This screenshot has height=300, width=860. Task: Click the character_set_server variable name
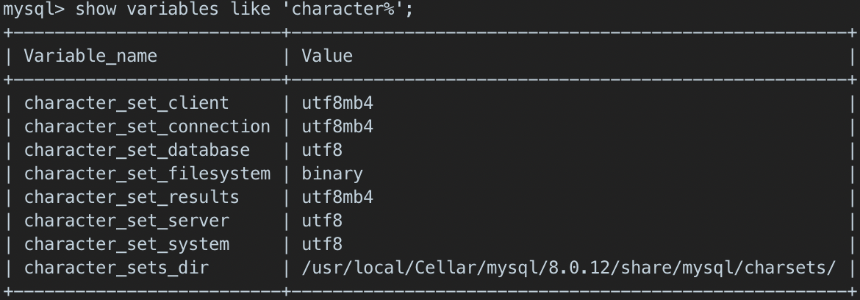tap(126, 221)
